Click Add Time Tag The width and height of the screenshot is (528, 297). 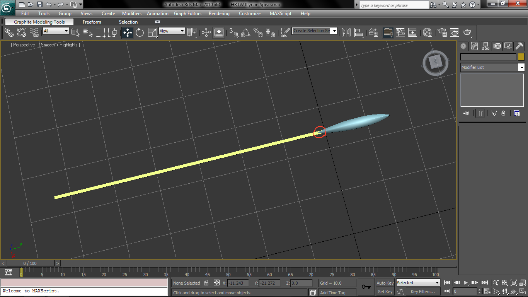333,293
